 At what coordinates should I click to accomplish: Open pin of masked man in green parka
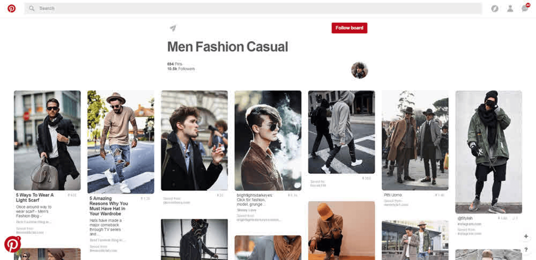[489, 152]
